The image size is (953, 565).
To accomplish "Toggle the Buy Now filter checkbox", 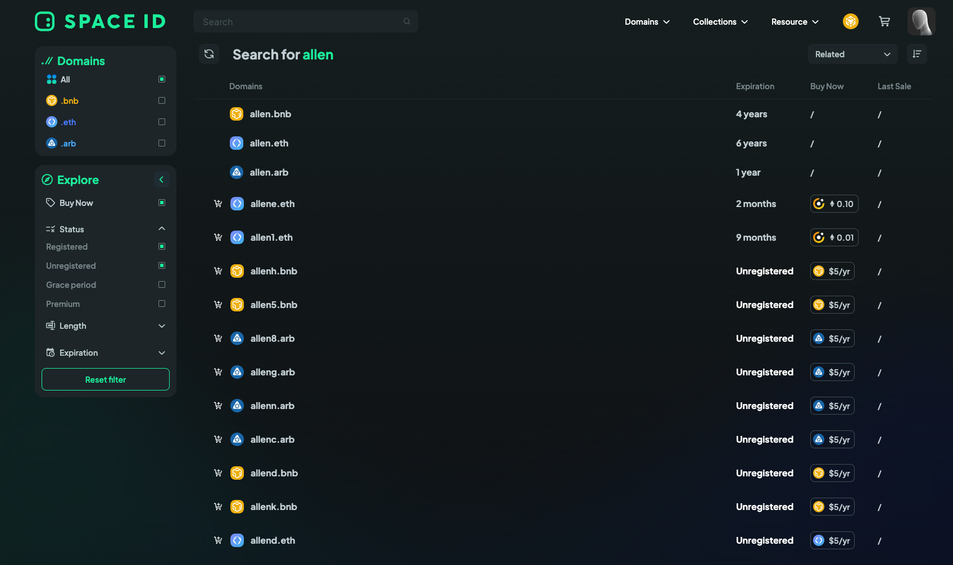I will [162, 203].
